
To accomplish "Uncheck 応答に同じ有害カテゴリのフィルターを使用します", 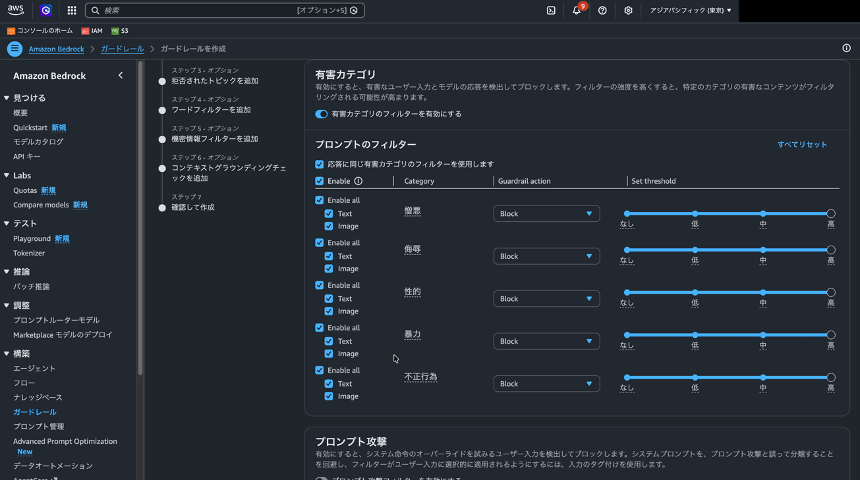I will click(x=320, y=164).
